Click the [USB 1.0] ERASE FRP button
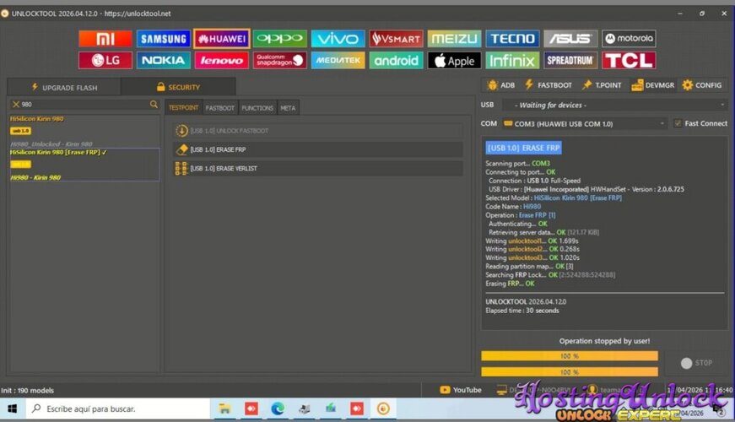The width and height of the screenshot is (735, 422). point(317,149)
